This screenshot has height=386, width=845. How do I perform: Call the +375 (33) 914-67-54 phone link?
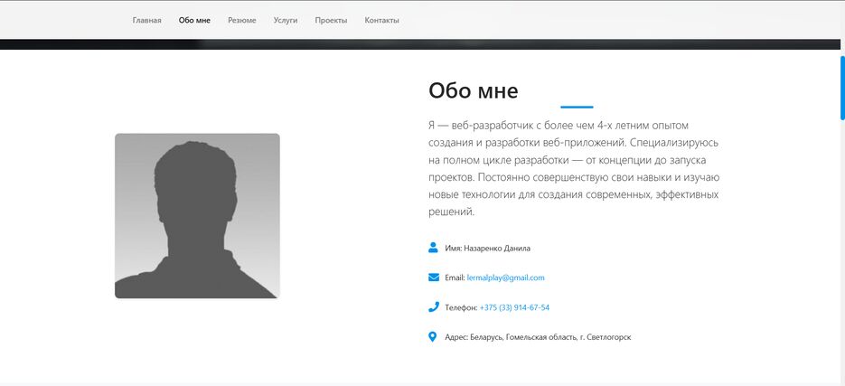coord(514,308)
